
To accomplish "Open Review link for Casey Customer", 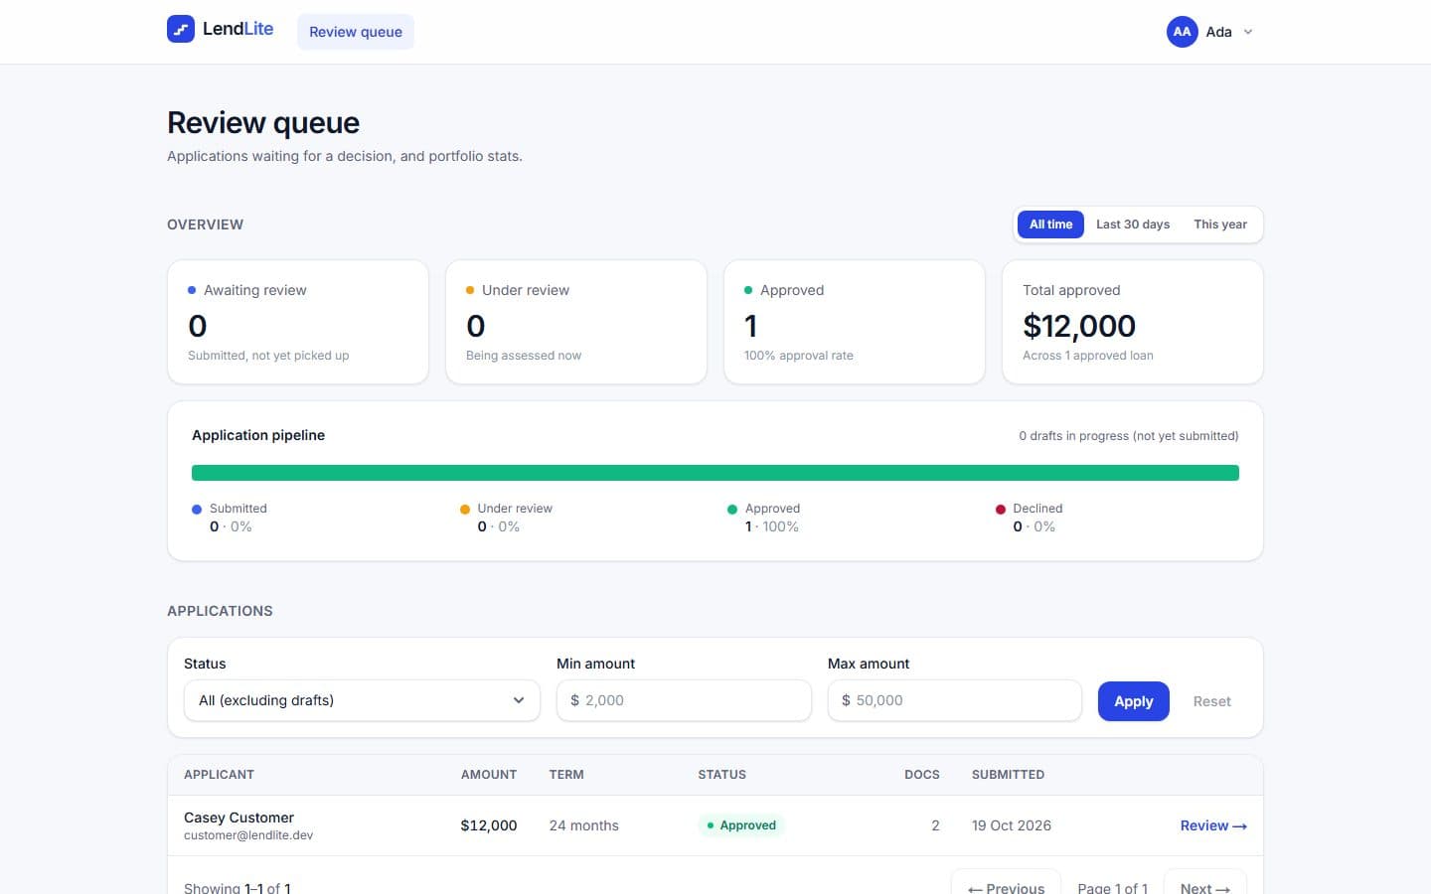I will coord(1213,825).
